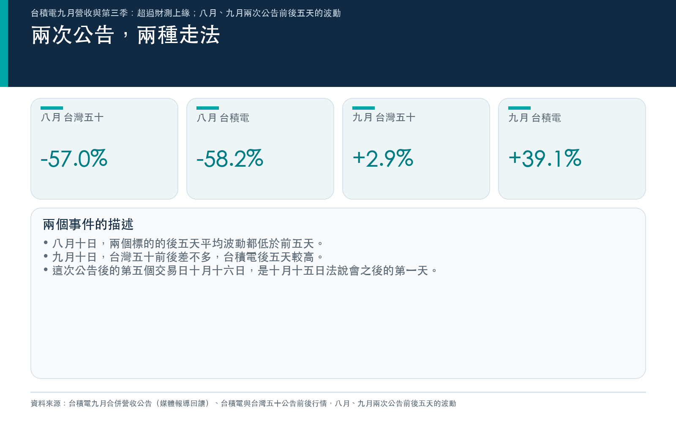The height and width of the screenshot is (422, 676).
Task: Click the 資料來源 footer line
Action: (243, 403)
